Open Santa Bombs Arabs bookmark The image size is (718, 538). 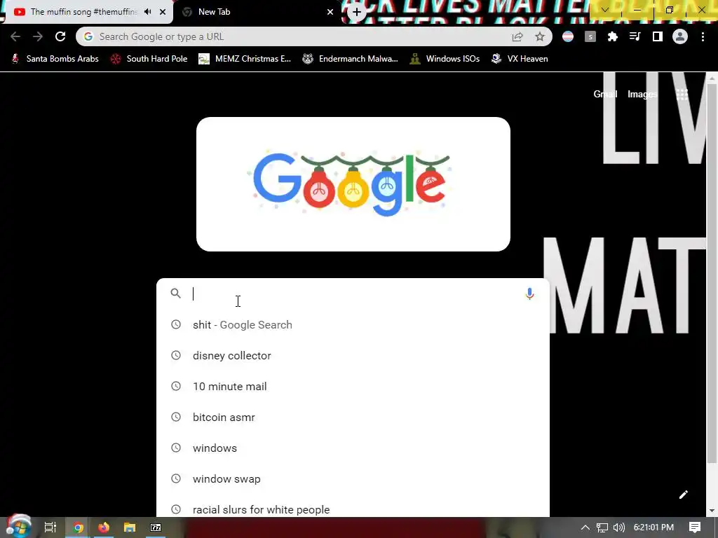pos(55,59)
